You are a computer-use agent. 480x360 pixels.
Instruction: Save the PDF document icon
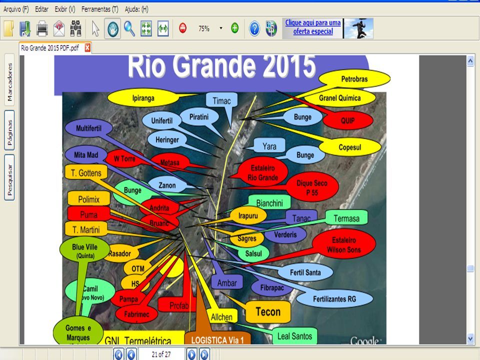(25, 28)
